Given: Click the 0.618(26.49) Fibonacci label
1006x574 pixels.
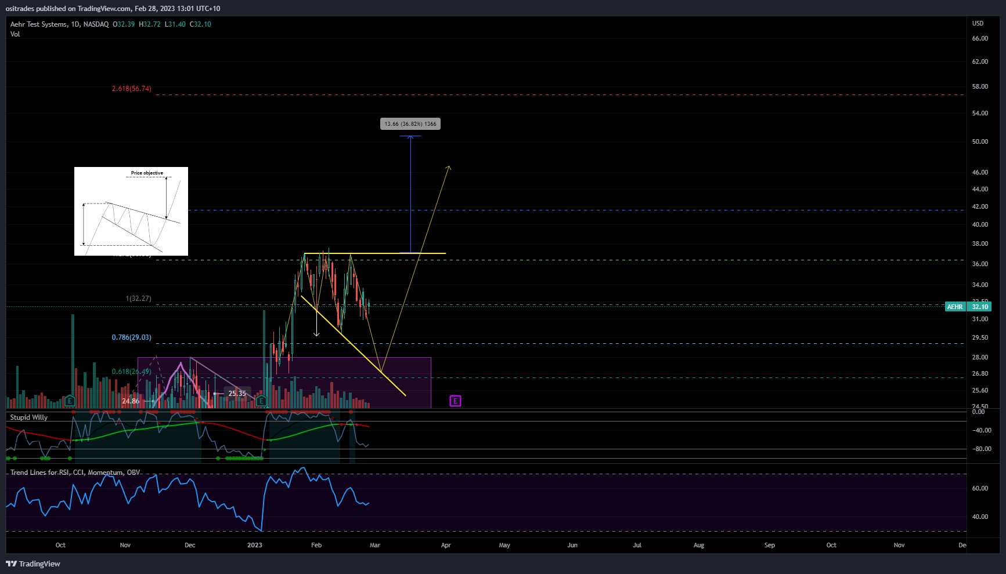Looking at the screenshot, I should pyautogui.click(x=132, y=372).
